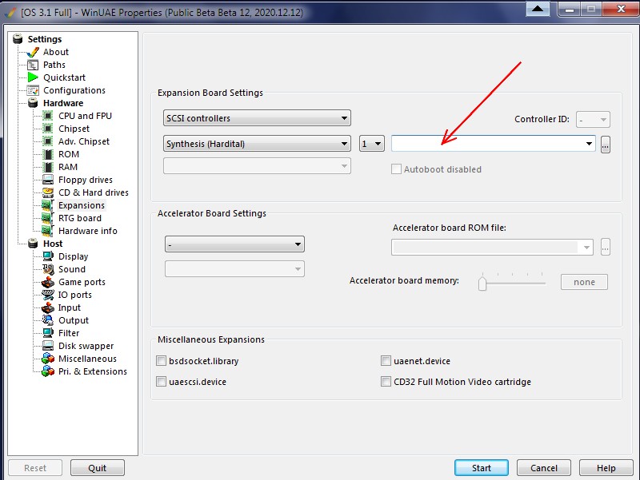Open the About checkmark icon

[x=33, y=52]
